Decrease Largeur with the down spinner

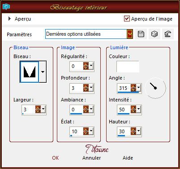click(x=38, y=111)
